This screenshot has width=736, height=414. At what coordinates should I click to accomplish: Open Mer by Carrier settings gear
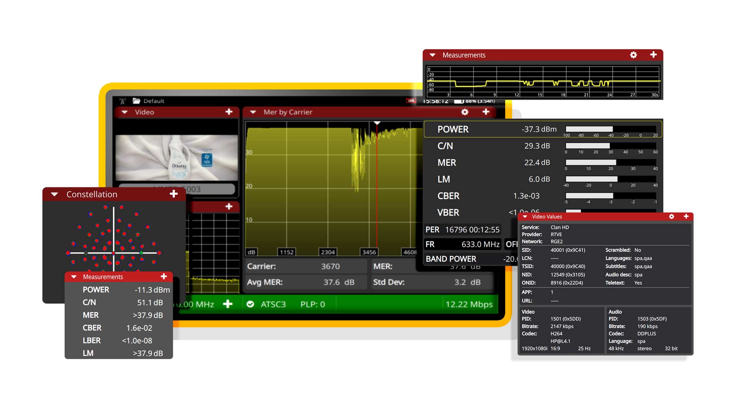[x=465, y=112]
